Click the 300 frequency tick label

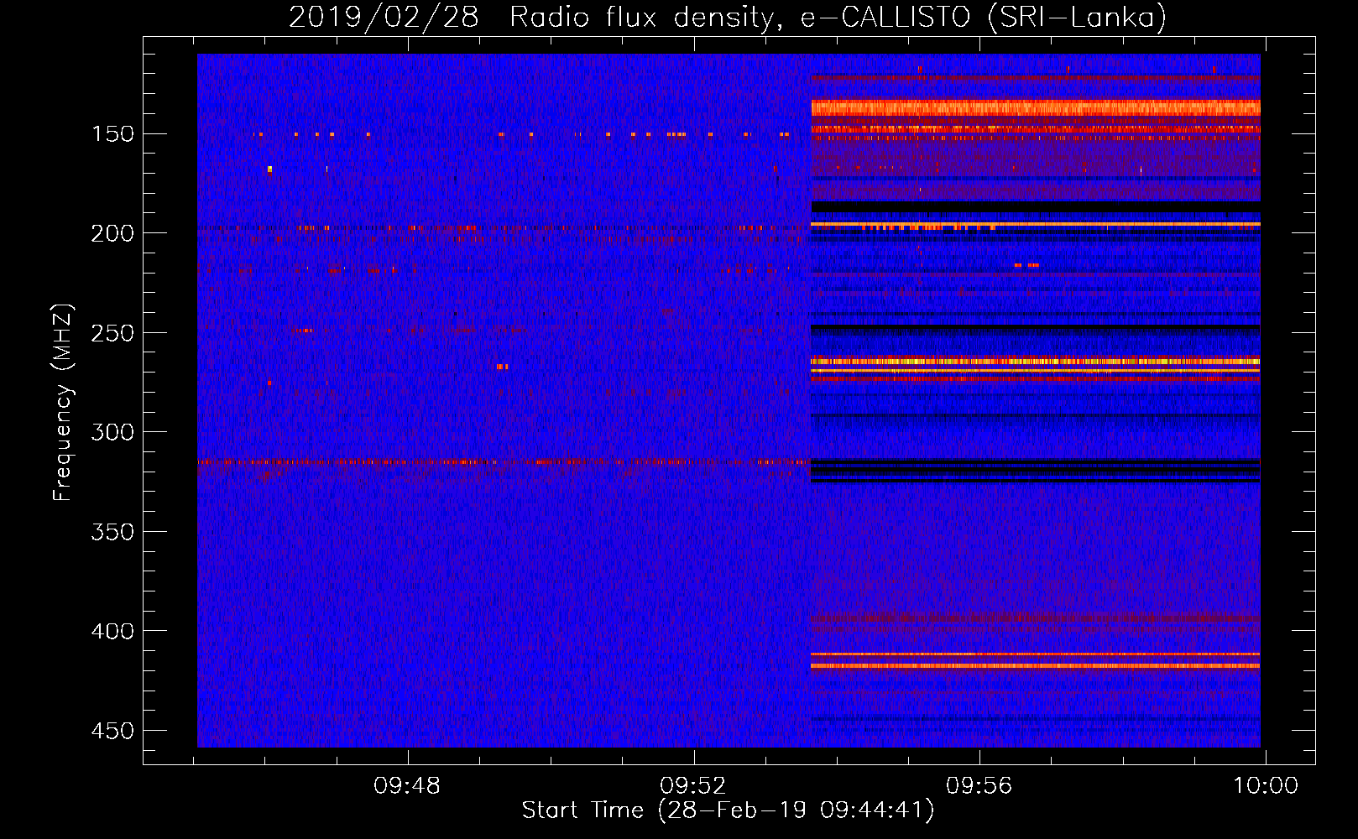(112, 432)
